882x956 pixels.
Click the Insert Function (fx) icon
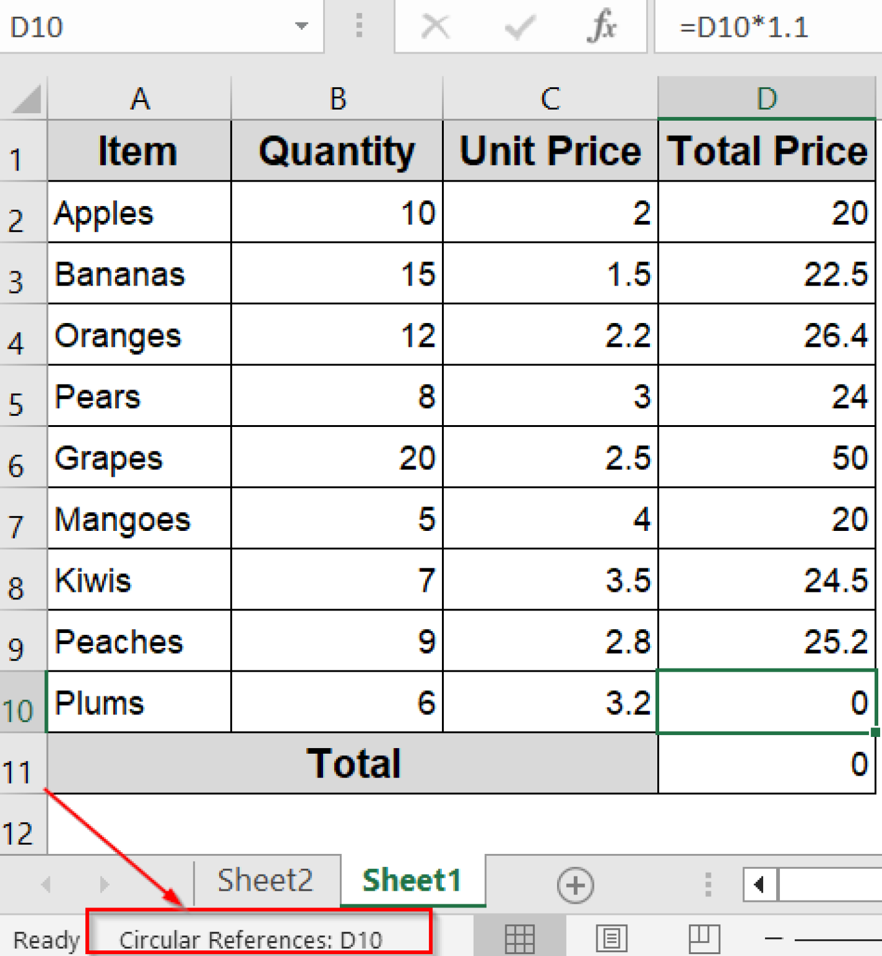(x=602, y=27)
